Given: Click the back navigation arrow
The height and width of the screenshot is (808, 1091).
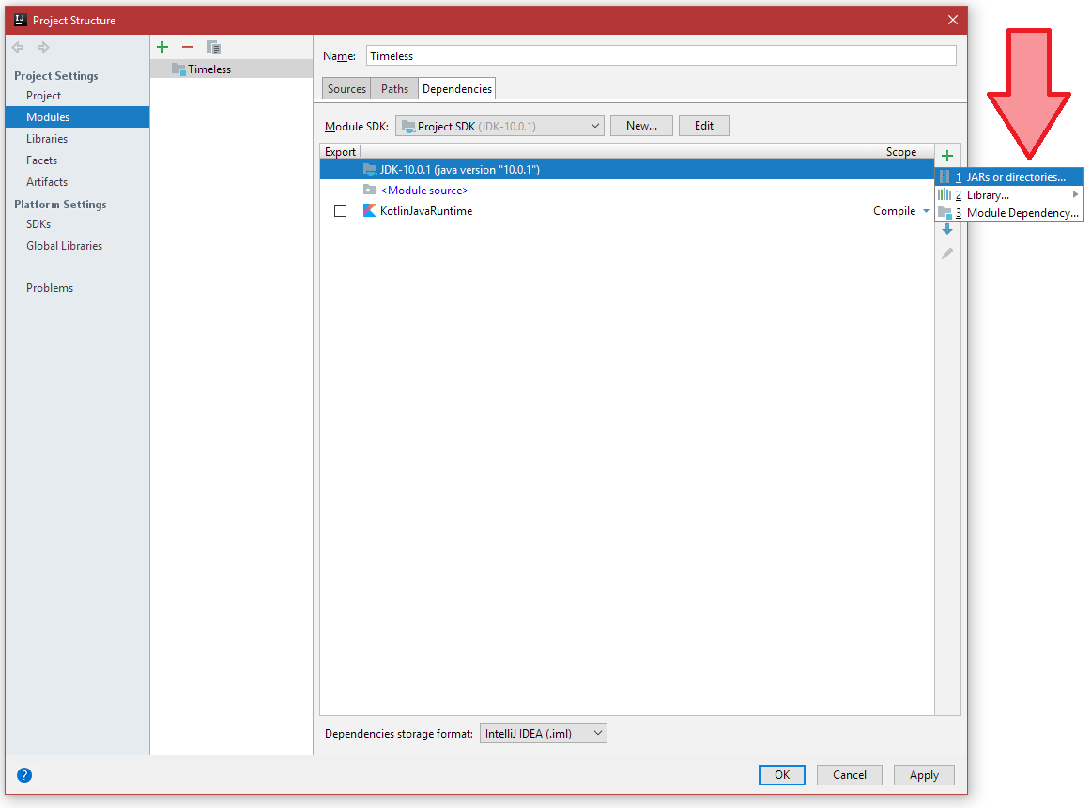Looking at the screenshot, I should pos(18,47).
